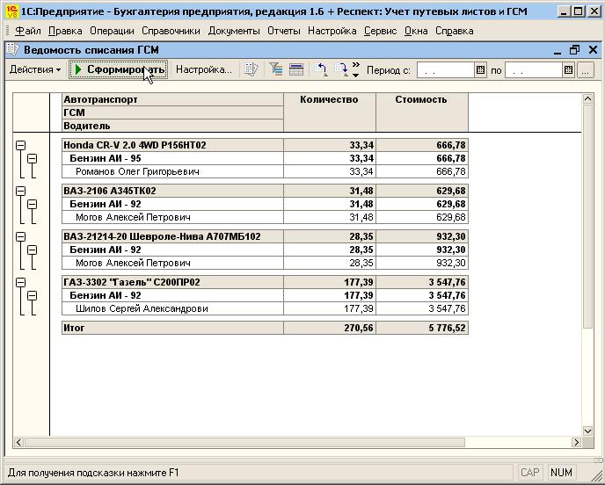Click the 1C application icon in title bar
This screenshot has height=485, width=605.
pyautogui.click(x=12, y=11)
